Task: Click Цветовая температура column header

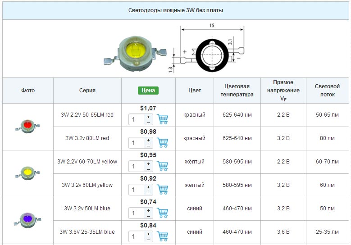Action: 237,91
